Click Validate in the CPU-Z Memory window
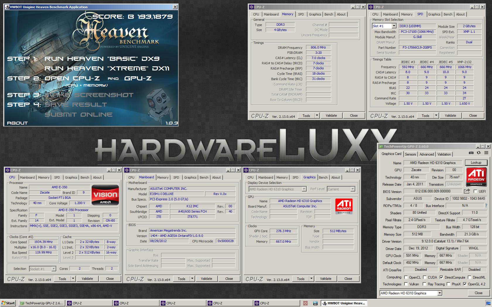 331,115
